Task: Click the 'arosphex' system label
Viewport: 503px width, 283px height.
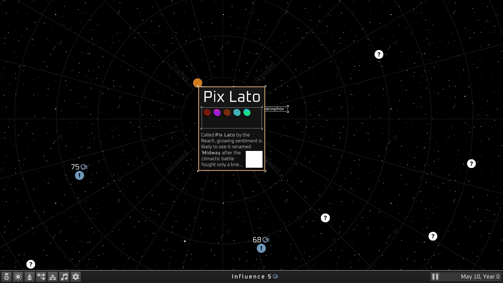Action: tap(275, 109)
